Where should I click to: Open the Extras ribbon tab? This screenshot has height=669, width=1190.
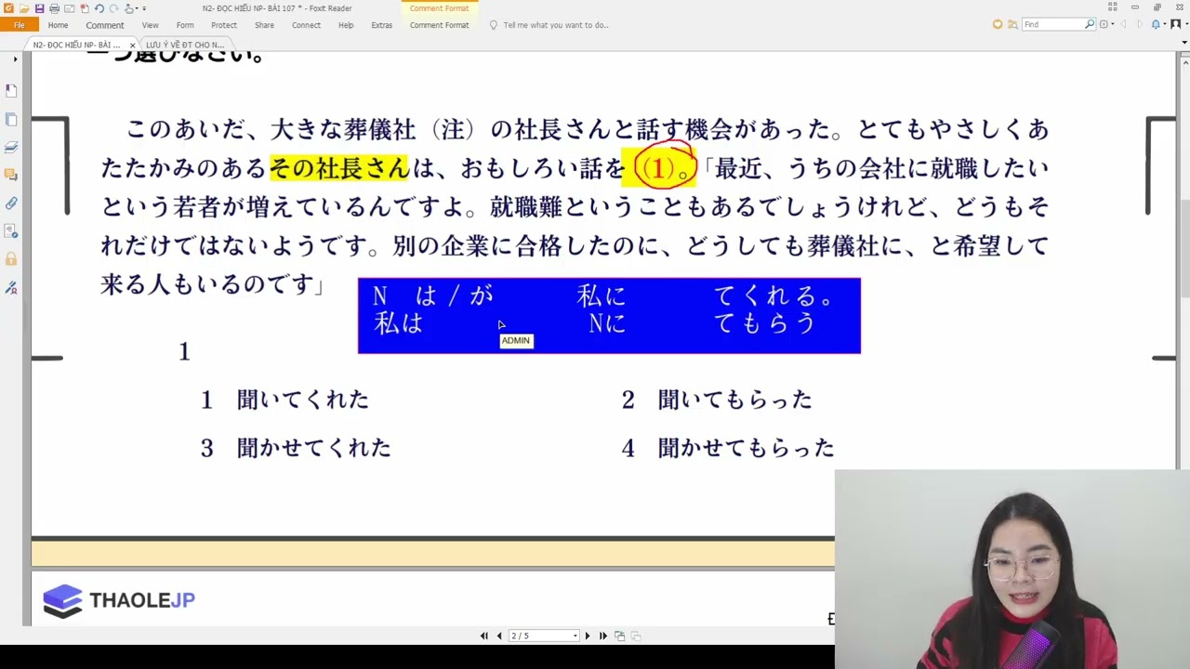point(382,25)
